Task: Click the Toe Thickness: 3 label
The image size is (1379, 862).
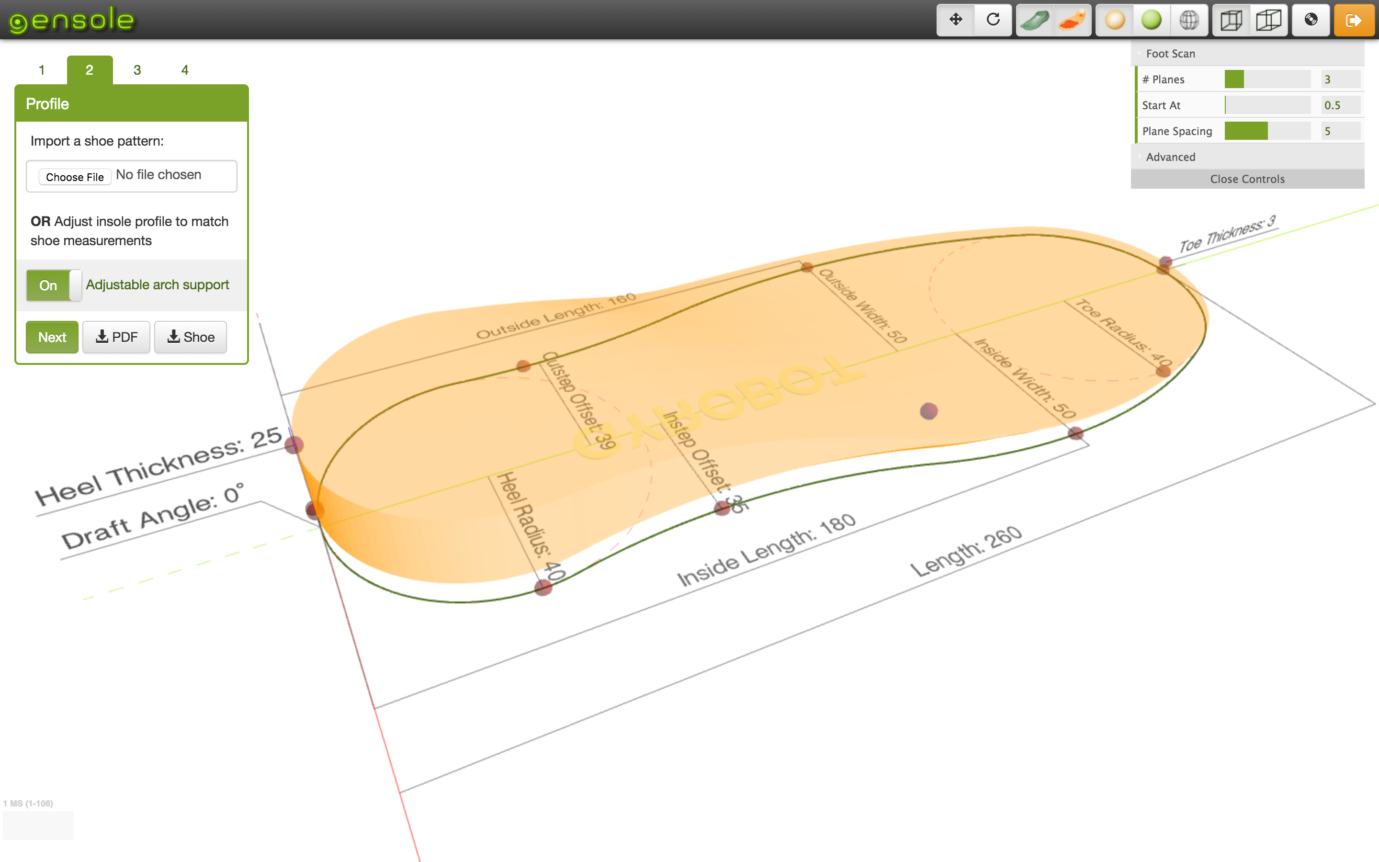Action: (1228, 234)
